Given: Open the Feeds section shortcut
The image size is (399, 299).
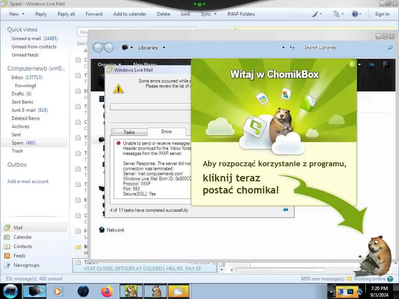Looking at the screenshot, I should click(15, 256).
